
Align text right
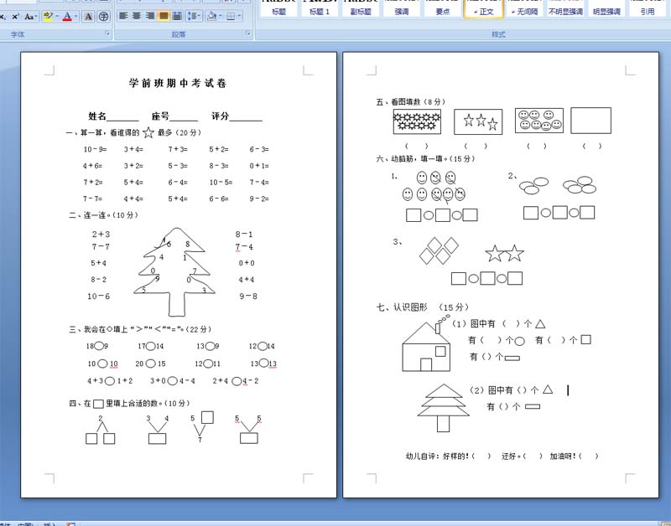pos(150,16)
